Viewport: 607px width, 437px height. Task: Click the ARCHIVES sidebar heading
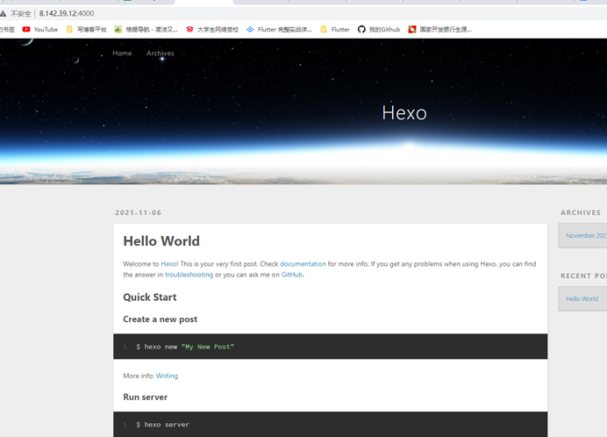click(x=581, y=212)
